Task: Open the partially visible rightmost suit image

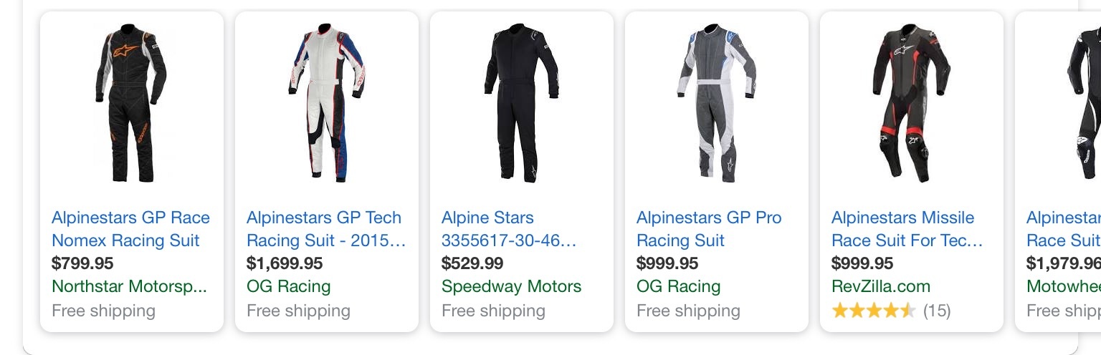Action: [x=1082, y=103]
